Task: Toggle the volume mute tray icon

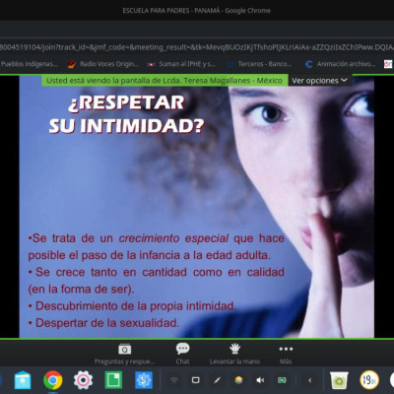Action: (260, 380)
